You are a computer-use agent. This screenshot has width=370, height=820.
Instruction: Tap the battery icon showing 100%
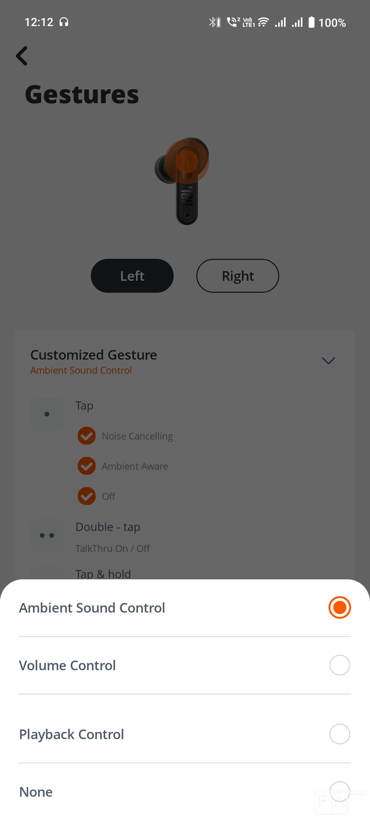click(x=311, y=22)
